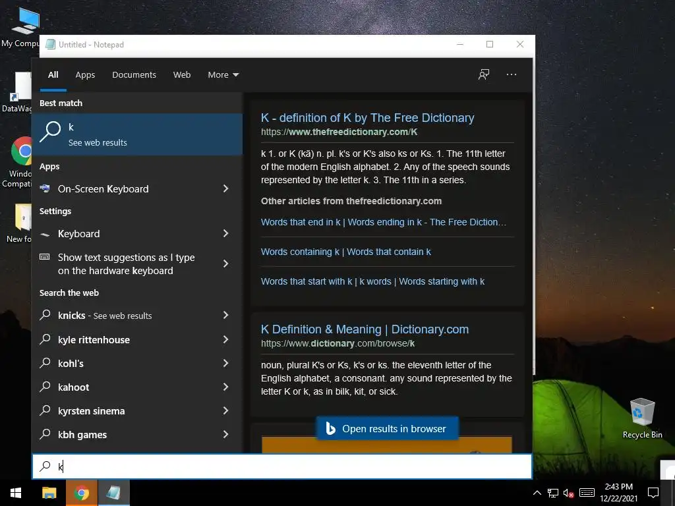Screen dimensions: 675x506
Task: Open the Windows Start menu
Action: (x=16, y=493)
